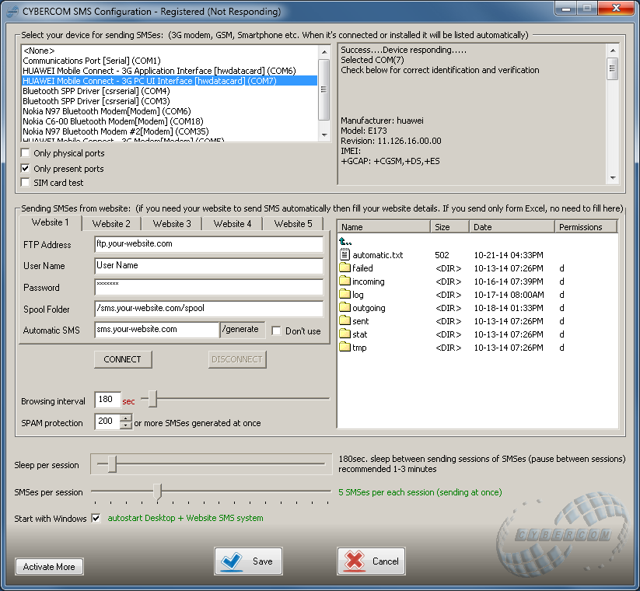This screenshot has height=591, width=640.
Task: Open the log folder icon
Action: click(x=344, y=294)
